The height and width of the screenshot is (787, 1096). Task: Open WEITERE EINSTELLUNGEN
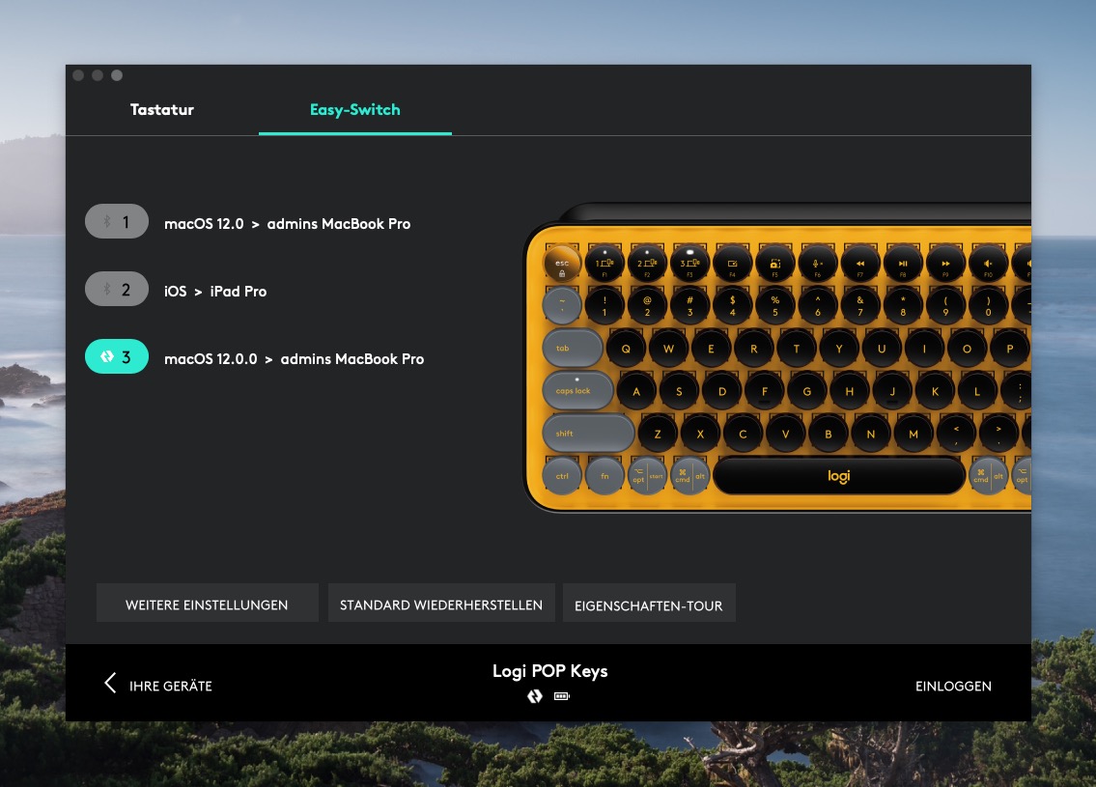click(x=207, y=604)
